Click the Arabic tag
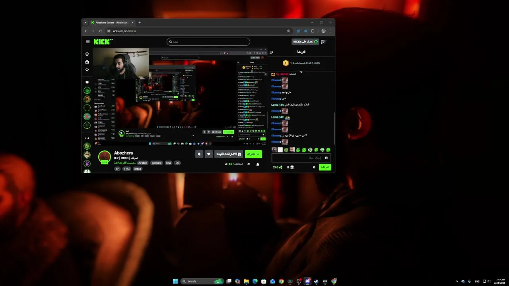 [143, 163]
